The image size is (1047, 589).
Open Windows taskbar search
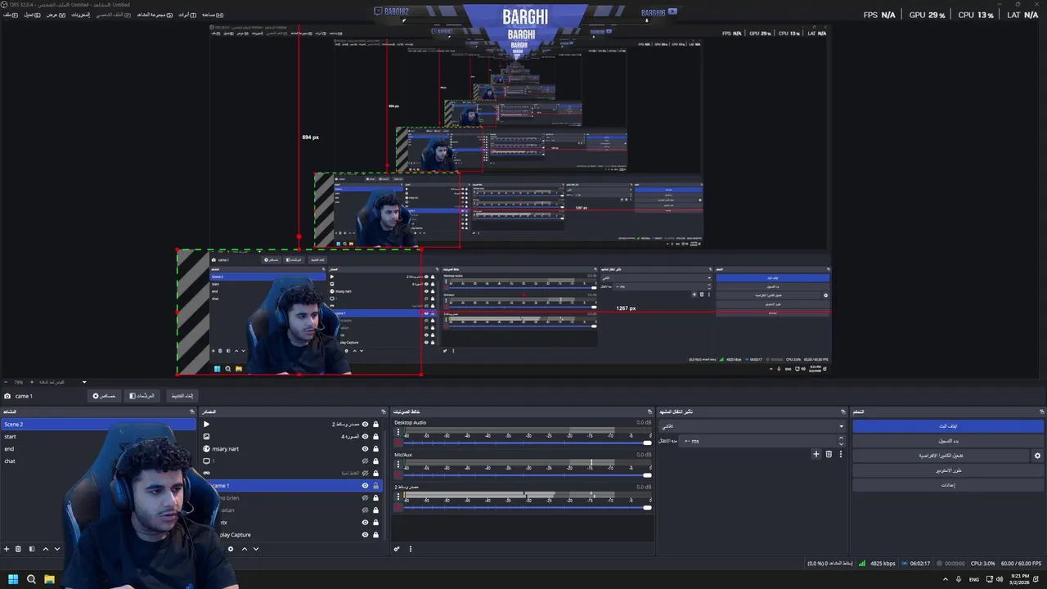pyautogui.click(x=31, y=579)
